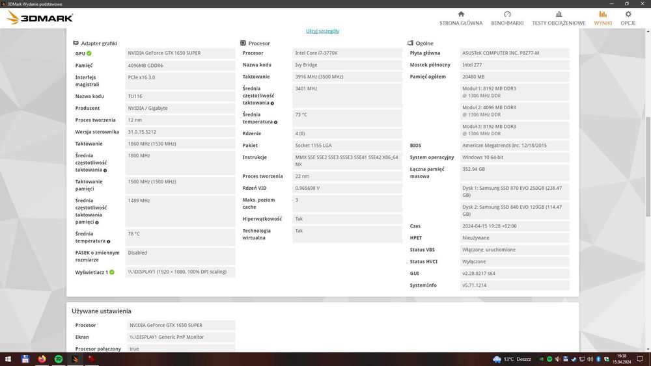The height and width of the screenshot is (366, 651).
Task: Click the Adapter grafiki section icon
Action: point(76,43)
